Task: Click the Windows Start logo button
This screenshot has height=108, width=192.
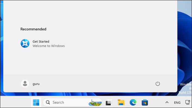Action: click(x=36, y=102)
